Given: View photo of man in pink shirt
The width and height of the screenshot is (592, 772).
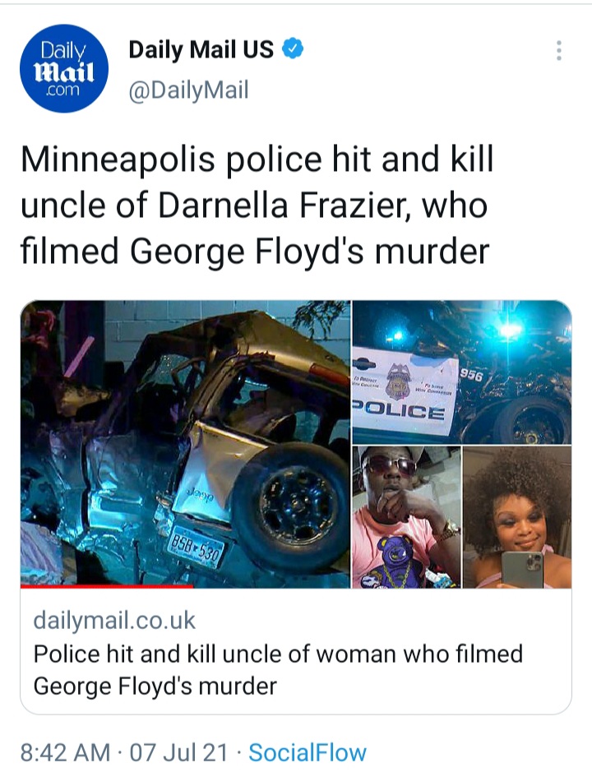Looking at the screenshot, I should point(406,517).
